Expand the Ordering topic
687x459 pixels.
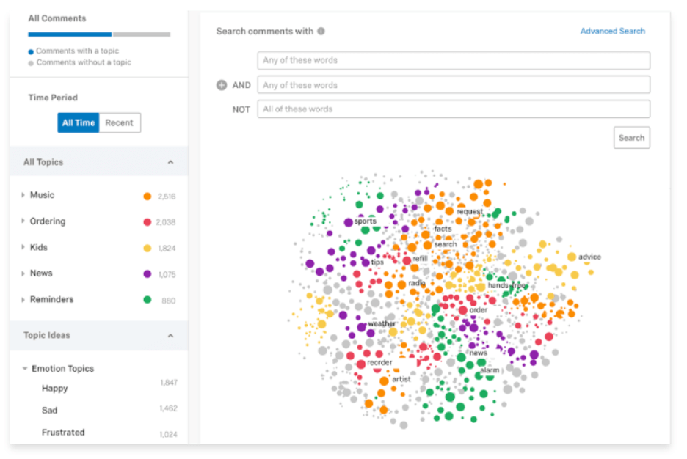(x=20, y=221)
